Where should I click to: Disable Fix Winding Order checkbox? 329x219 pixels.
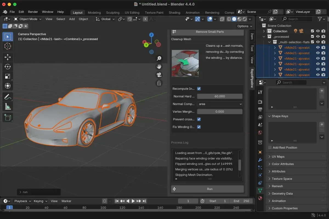click(199, 127)
